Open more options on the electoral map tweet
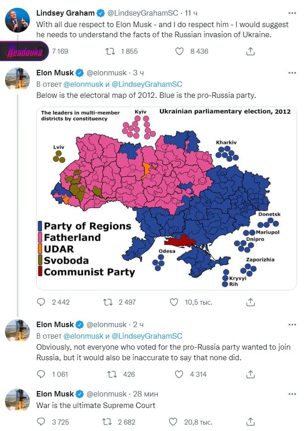The height and width of the screenshot is (431, 304). click(x=292, y=73)
